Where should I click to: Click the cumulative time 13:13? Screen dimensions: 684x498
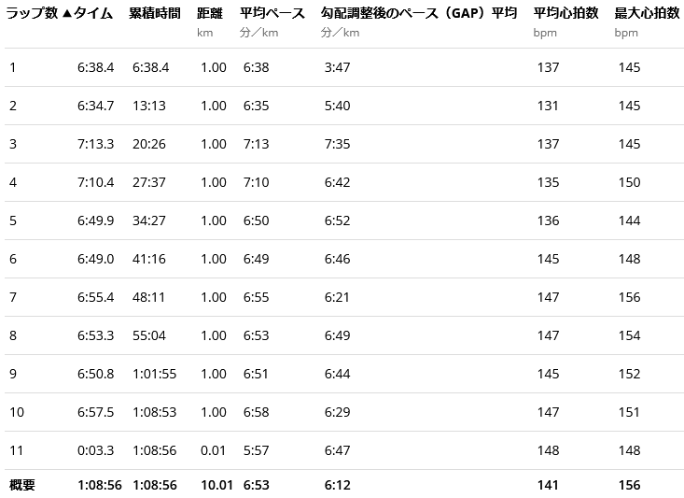point(149,106)
